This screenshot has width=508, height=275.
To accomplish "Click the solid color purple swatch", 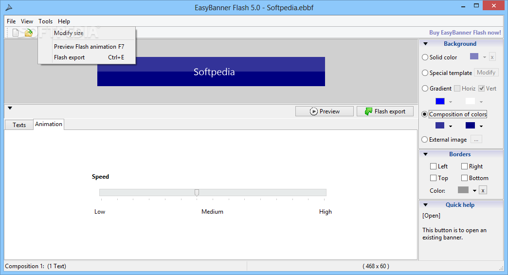I will [474, 56].
